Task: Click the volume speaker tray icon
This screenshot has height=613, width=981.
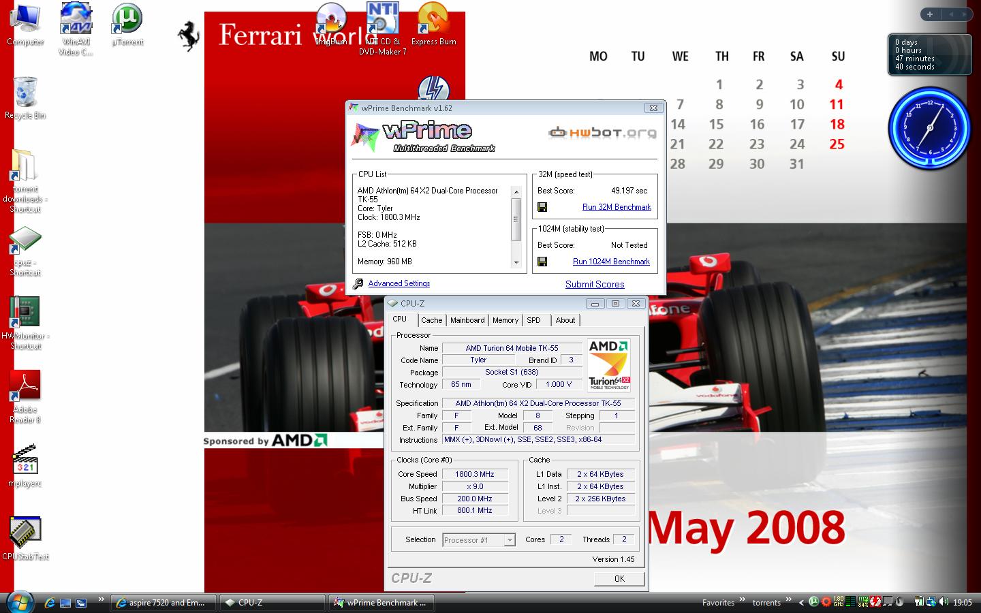Action: click(944, 601)
